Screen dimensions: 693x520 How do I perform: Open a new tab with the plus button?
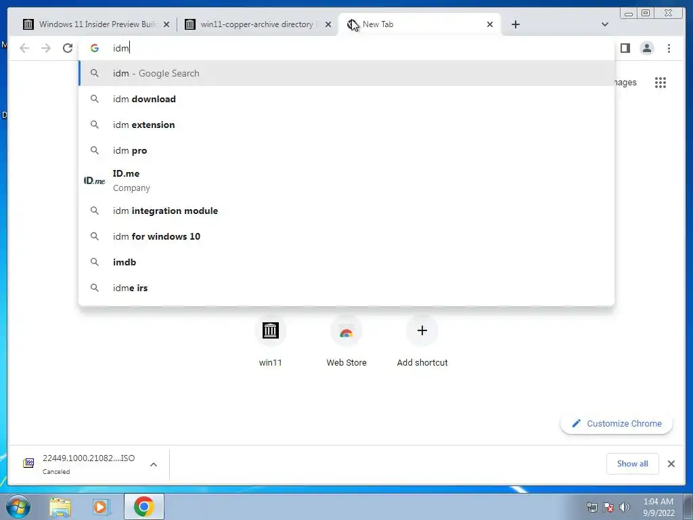coord(515,24)
